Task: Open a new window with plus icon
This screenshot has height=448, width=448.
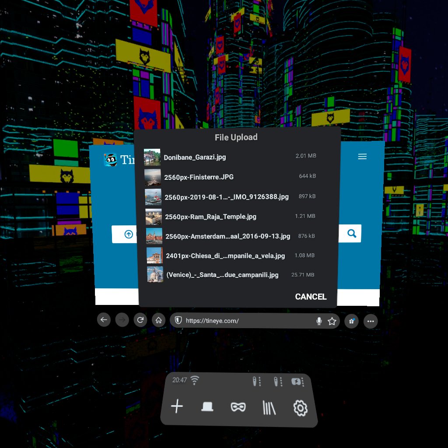Action: (x=177, y=406)
